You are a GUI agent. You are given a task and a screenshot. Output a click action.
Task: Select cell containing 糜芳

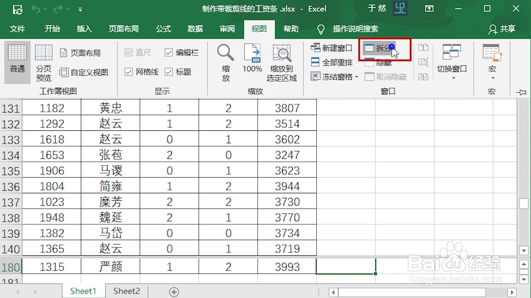click(111, 202)
